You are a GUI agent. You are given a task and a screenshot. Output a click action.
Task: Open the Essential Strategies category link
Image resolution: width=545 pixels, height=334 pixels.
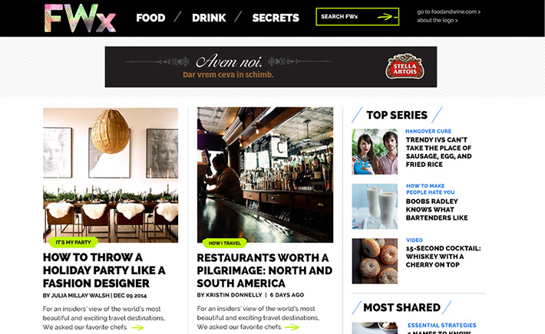tap(442, 326)
